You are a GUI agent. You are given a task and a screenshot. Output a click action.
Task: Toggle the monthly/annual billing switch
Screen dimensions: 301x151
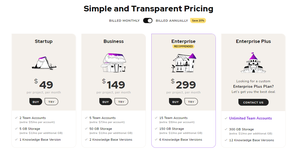click(x=148, y=21)
